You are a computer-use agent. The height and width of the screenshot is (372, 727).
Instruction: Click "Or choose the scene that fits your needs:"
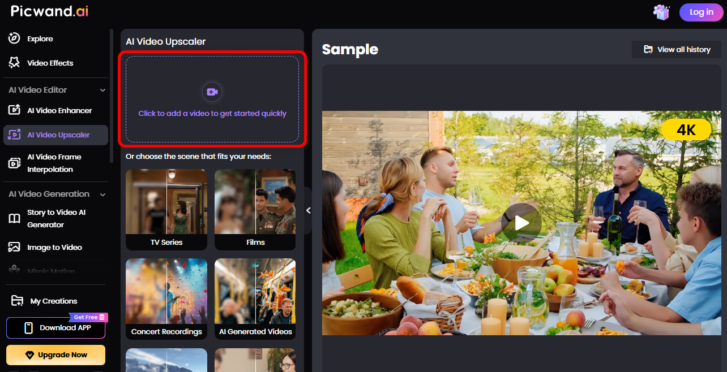pos(199,156)
